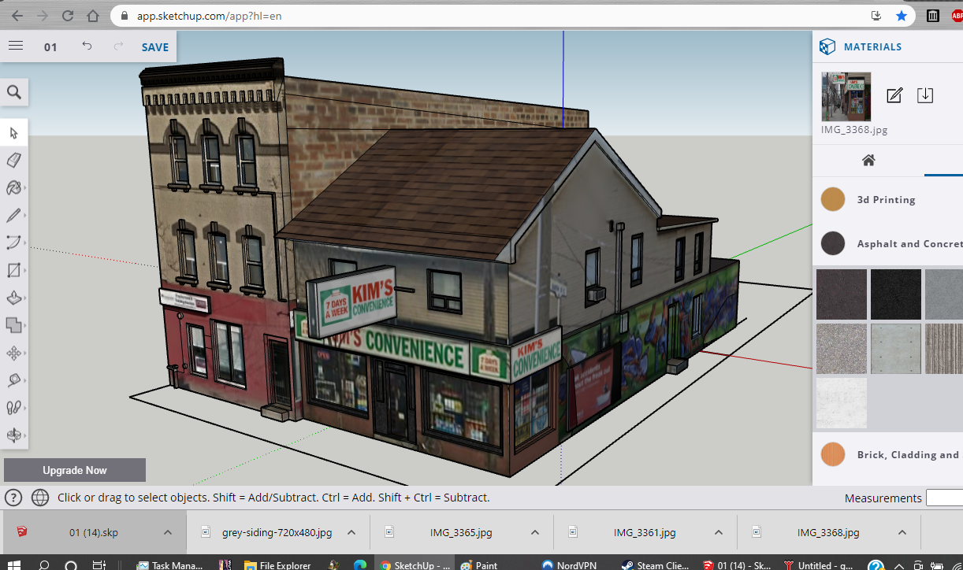The width and height of the screenshot is (963, 570).
Task: Click the Upgrade Now button
Action: click(75, 470)
